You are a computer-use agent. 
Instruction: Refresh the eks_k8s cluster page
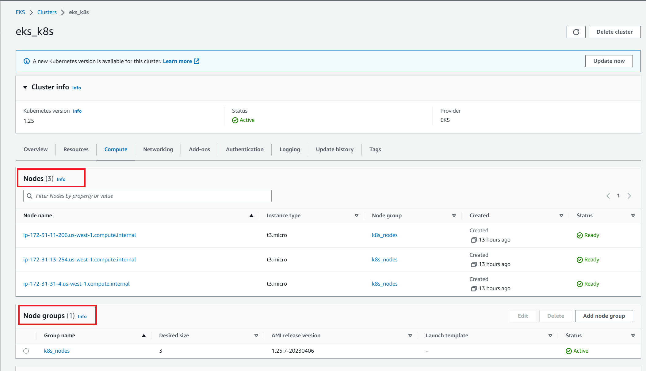click(x=576, y=32)
